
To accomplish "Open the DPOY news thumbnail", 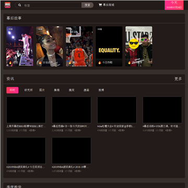I will coord(72,110).
